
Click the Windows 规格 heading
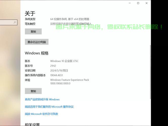tap(37, 53)
